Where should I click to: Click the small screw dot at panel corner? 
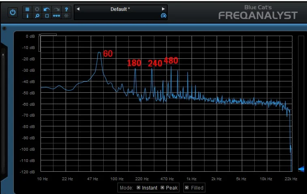coord(4,29)
